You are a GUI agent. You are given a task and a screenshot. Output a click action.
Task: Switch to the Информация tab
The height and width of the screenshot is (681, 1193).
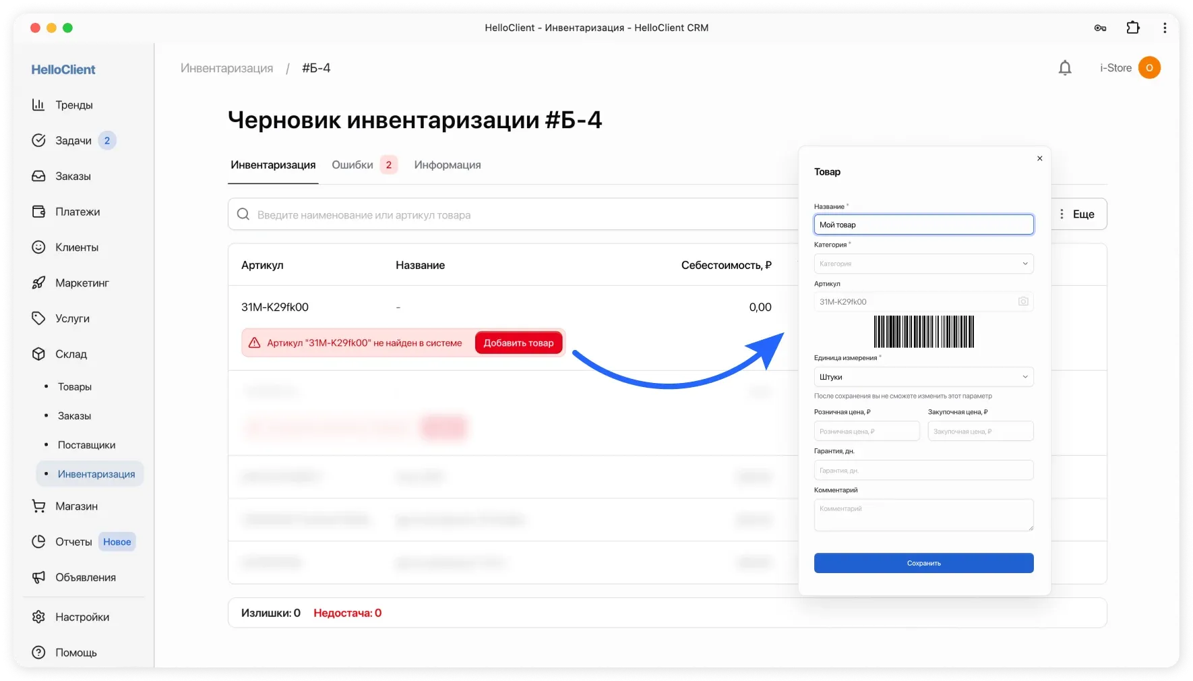click(447, 165)
